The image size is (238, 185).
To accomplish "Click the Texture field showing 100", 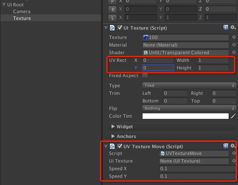I will pos(185,37).
